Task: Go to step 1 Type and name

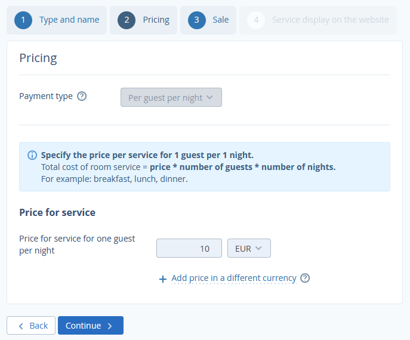Action: (x=57, y=20)
